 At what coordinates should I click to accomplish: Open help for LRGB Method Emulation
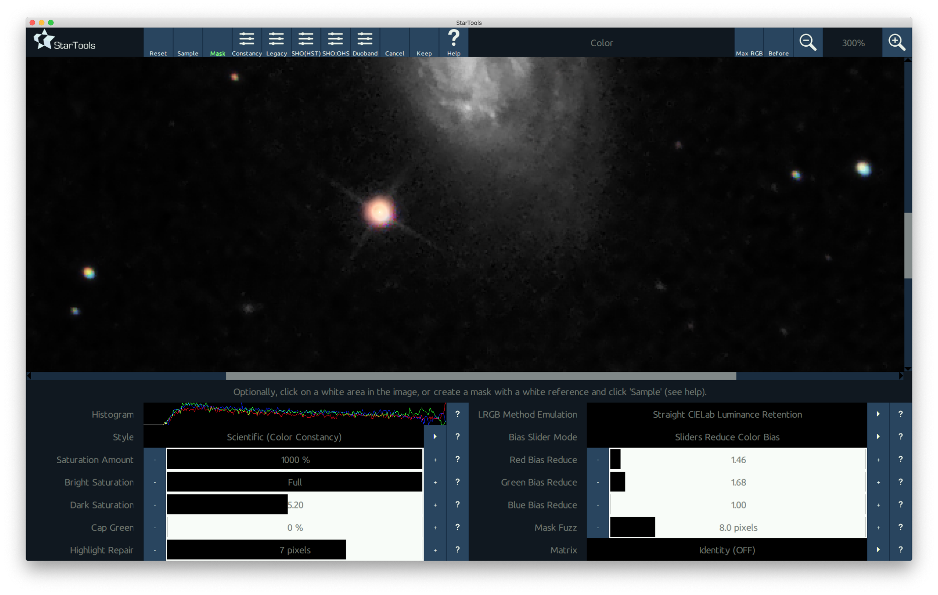tap(900, 414)
